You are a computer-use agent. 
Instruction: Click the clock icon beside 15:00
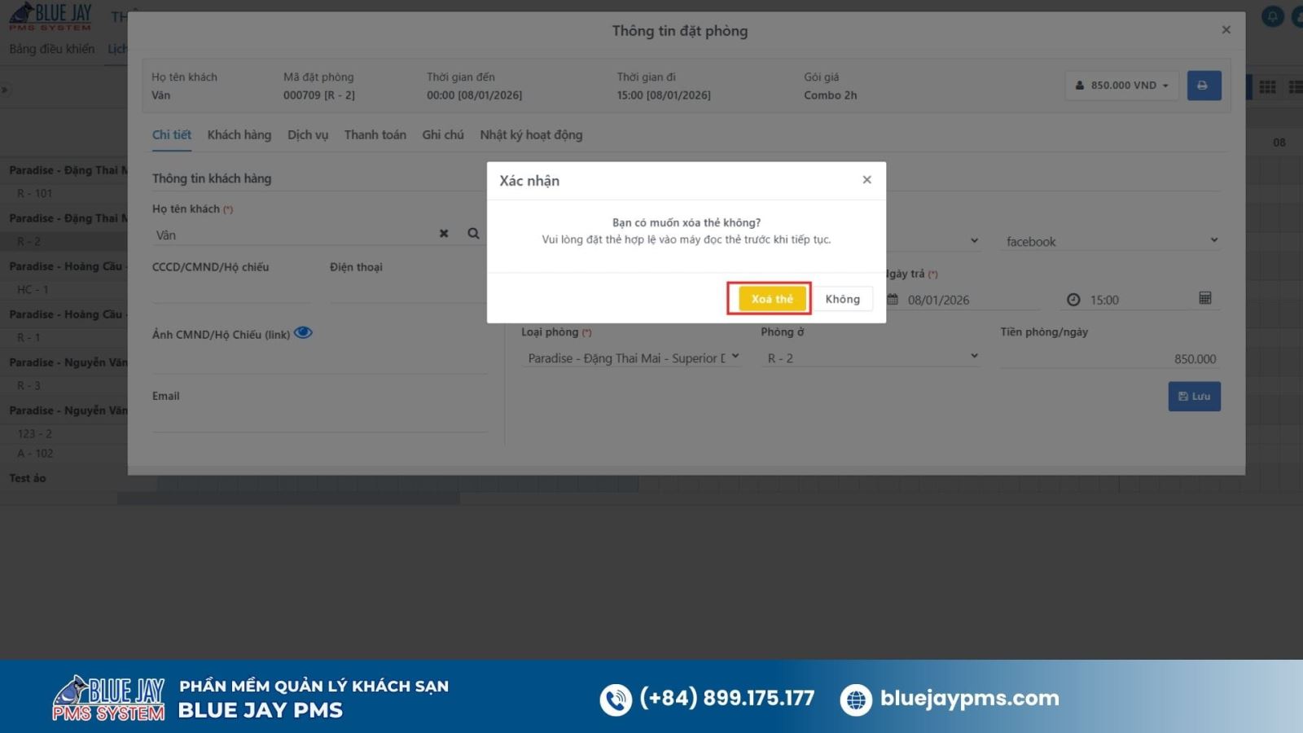coord(1073,300)
